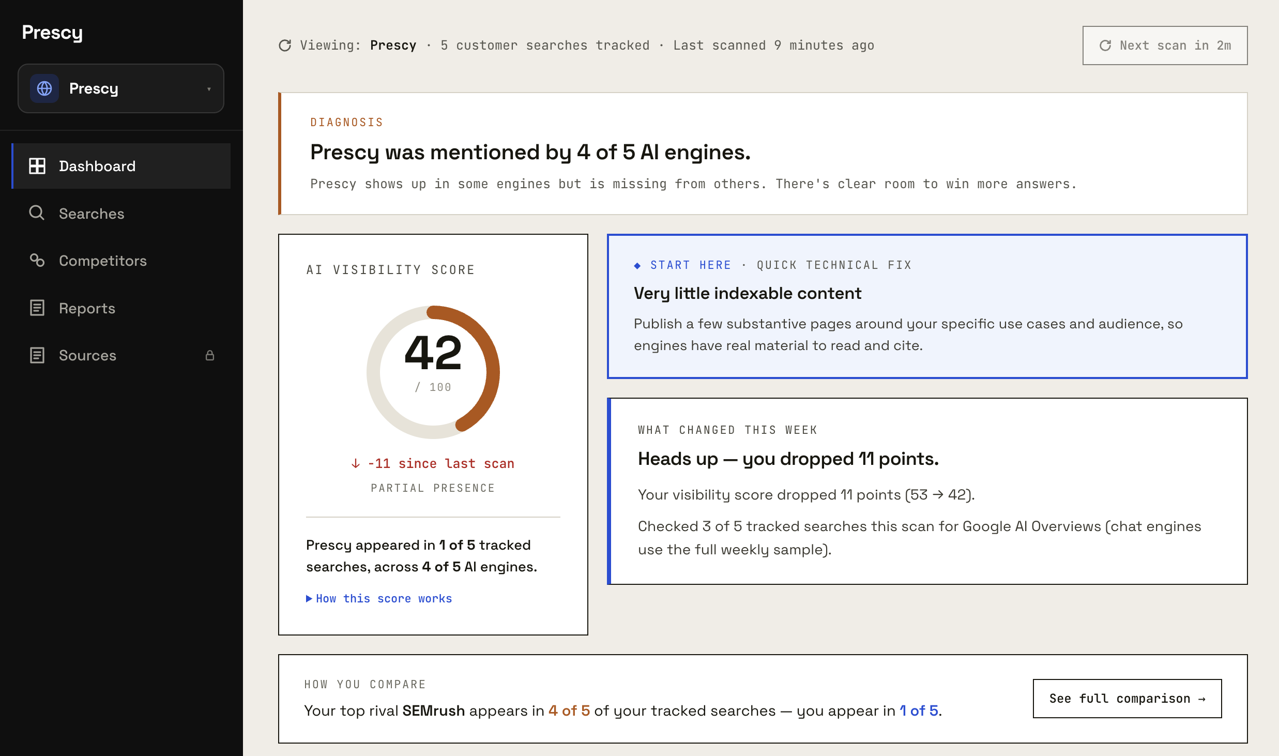The image size is (1279, 756).
Task: Click the orange 4 of 5 rival stat
Action: click(569, 710)
